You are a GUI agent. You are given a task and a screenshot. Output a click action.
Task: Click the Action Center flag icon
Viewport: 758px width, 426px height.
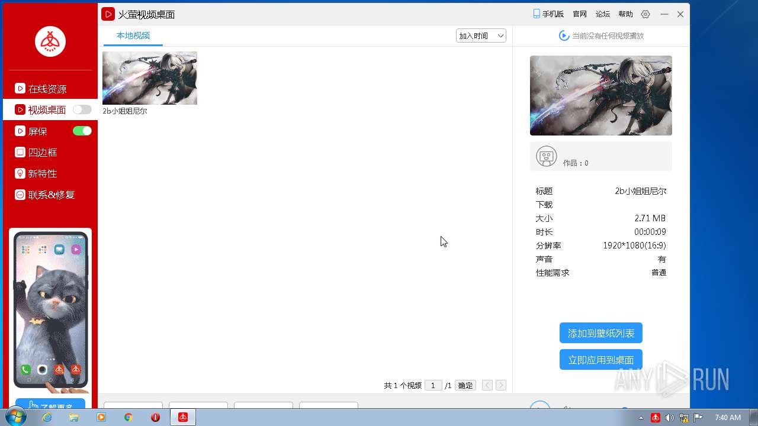pyautogui.click(x=698, y=418)
